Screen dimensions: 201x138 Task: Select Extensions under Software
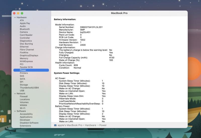click(x=25, y=126)
